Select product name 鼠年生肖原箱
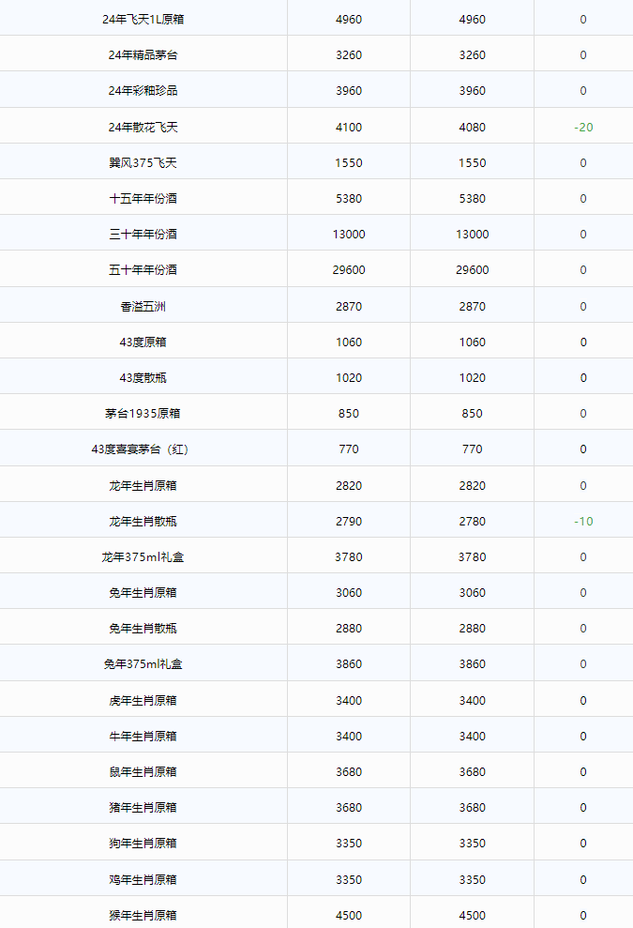This screenshot has width=633, height=928. 143,771
